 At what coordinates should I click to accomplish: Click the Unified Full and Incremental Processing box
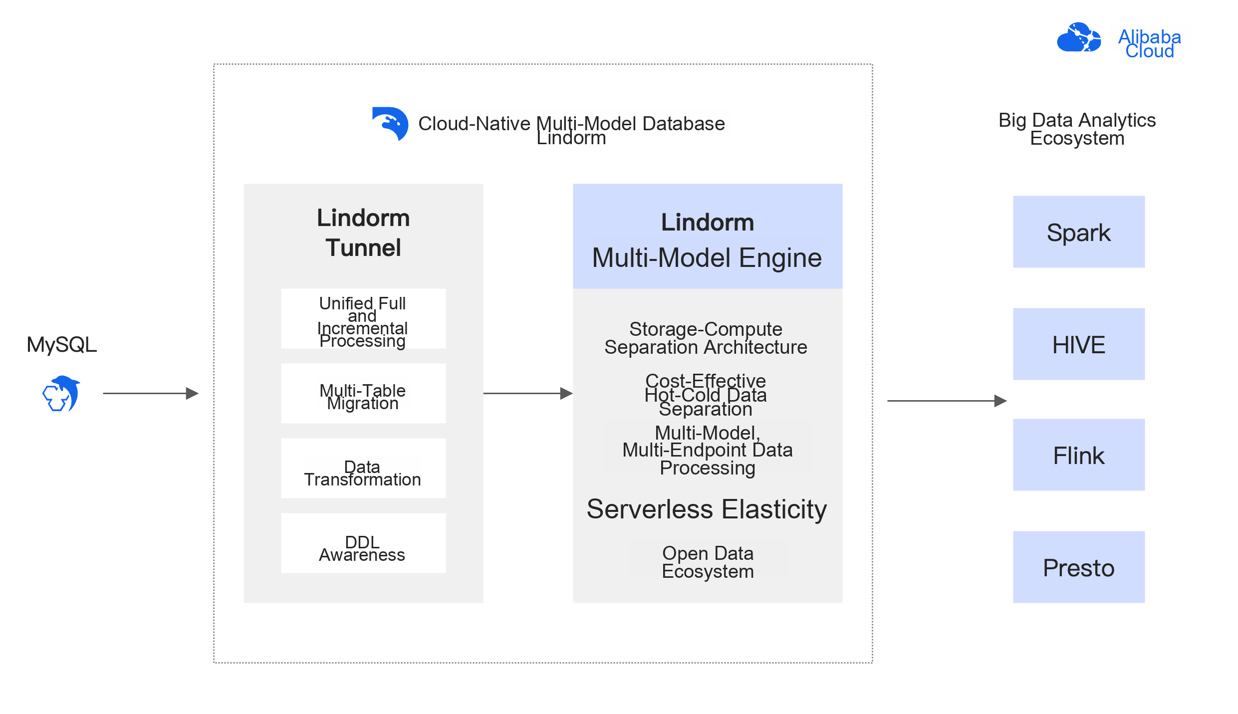pos(363,319)
